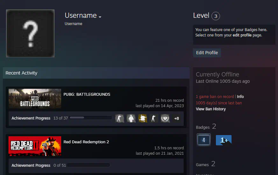
Task: Click the level 3 circle icon
Action: (216, 16)
